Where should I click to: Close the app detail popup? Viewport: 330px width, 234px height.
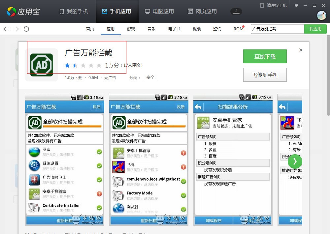[301, 50]
